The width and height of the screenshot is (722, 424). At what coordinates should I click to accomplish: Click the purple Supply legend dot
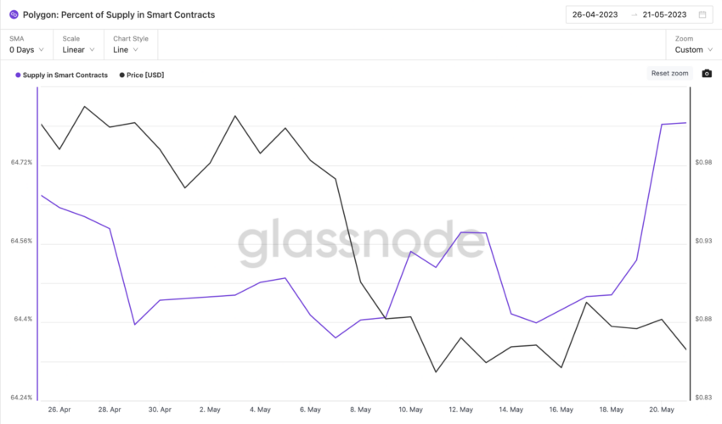pyautogui.click(x=18, y=75)
